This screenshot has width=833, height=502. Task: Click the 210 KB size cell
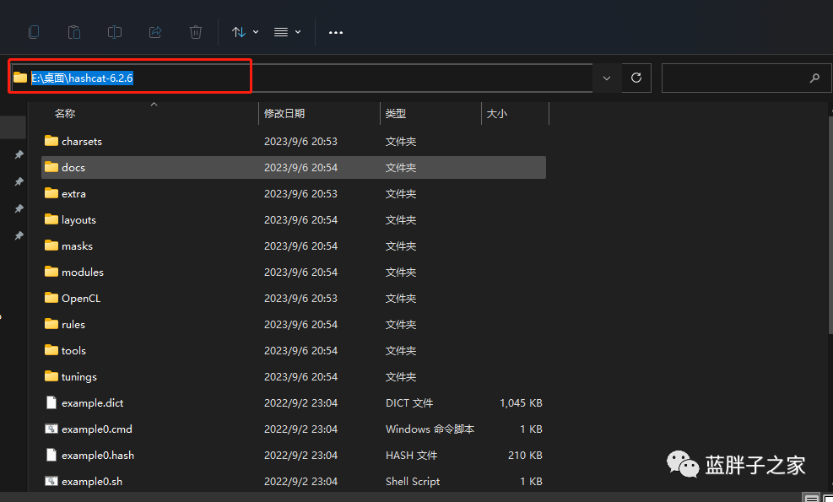point(525,456)
